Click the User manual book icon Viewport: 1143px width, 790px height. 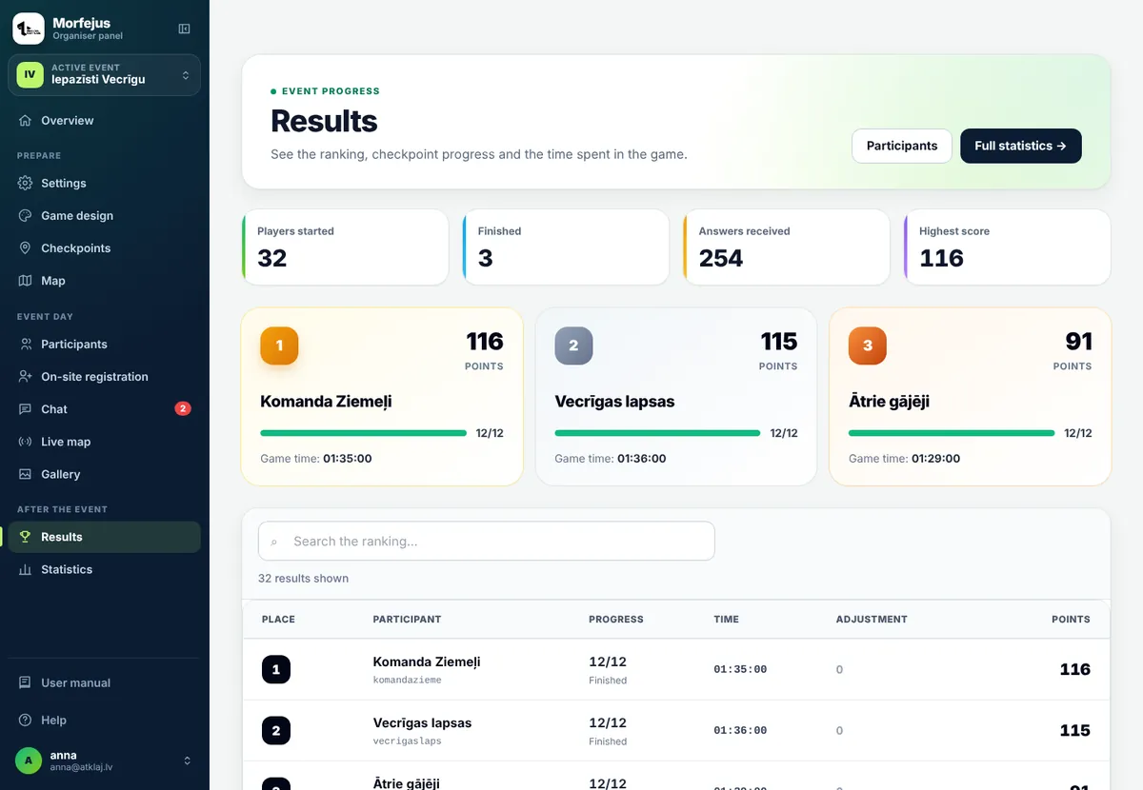click(25, 683)
